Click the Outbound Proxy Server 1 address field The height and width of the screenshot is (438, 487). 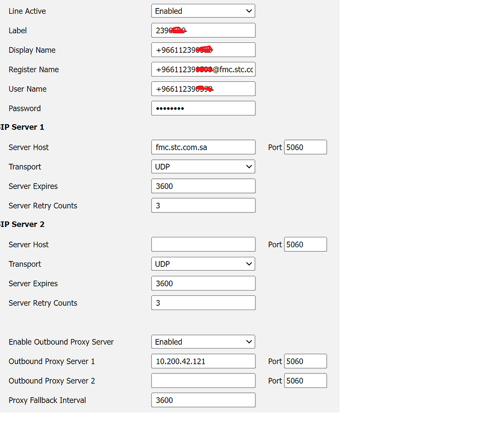click(203, 361)
